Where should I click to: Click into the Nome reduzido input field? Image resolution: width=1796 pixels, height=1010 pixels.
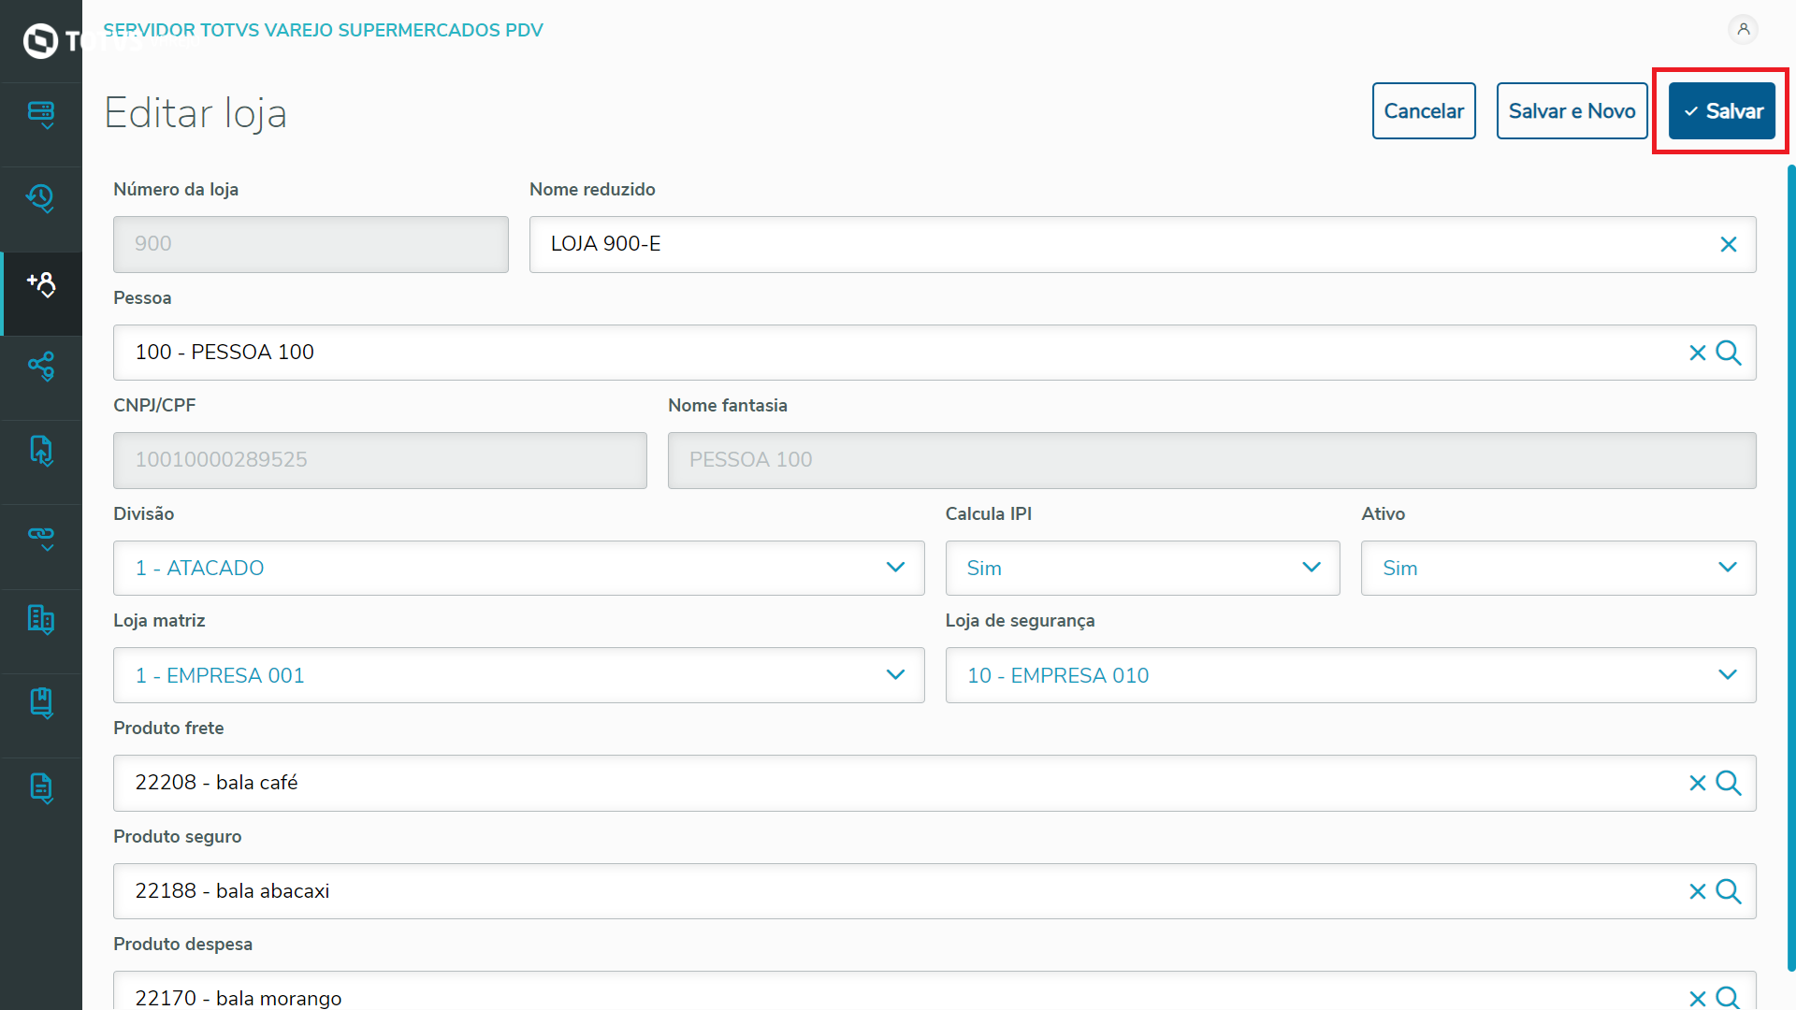1113,244
